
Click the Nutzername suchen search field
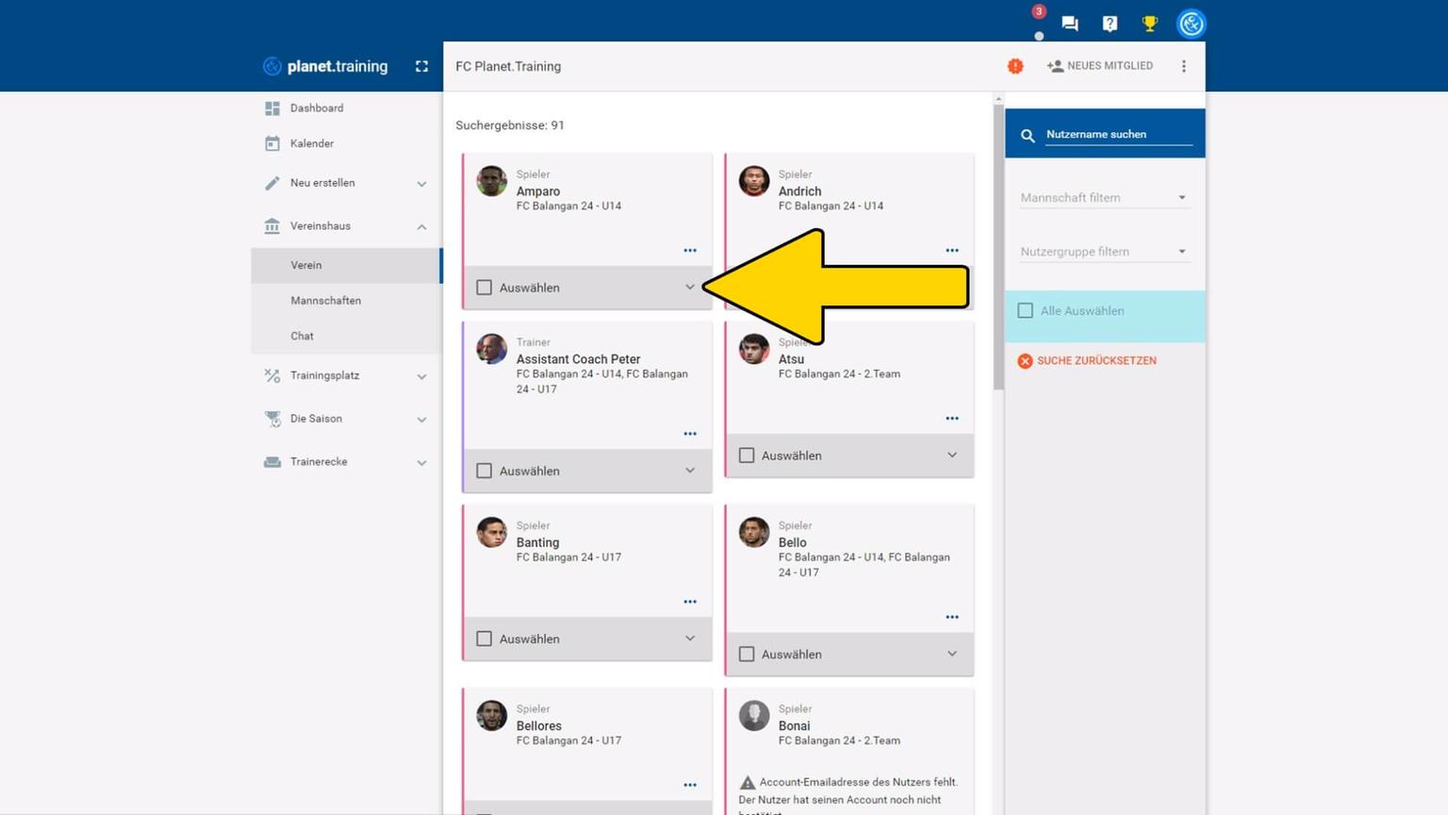pyautogui.click(x=1117, y=135)
